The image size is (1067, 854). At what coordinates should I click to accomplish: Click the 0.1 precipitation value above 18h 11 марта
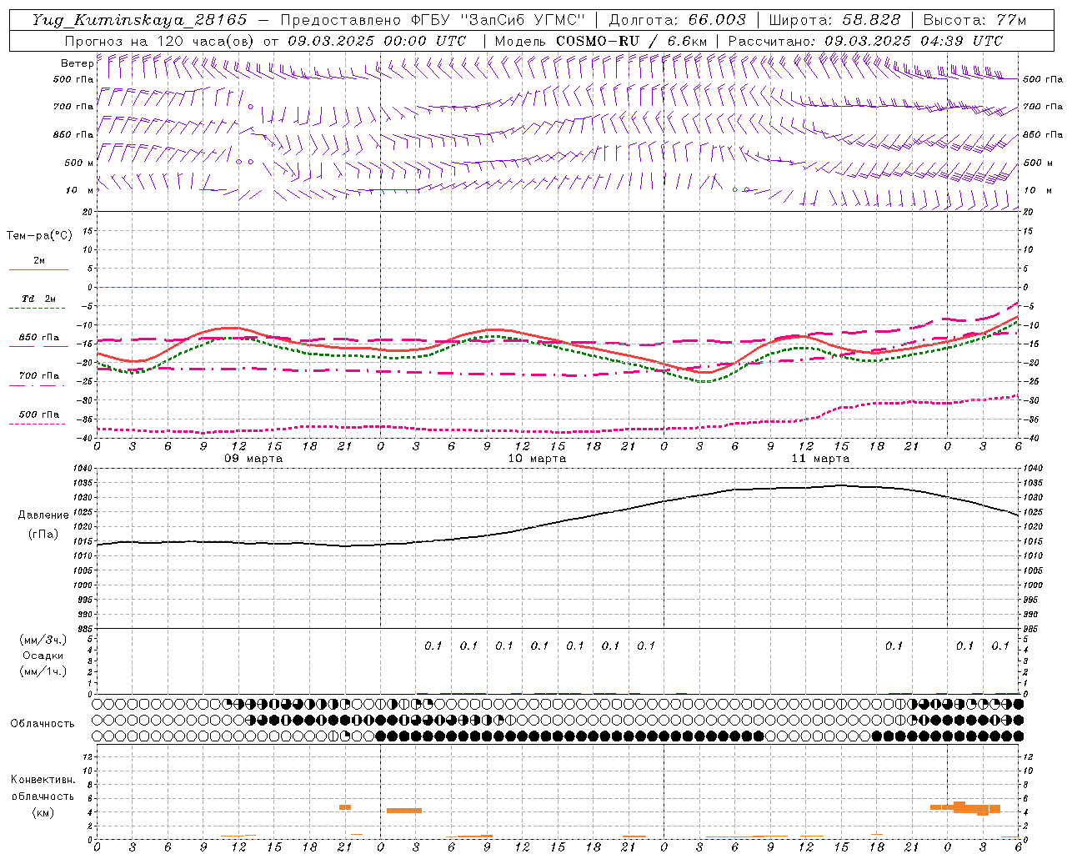(894, 646)
